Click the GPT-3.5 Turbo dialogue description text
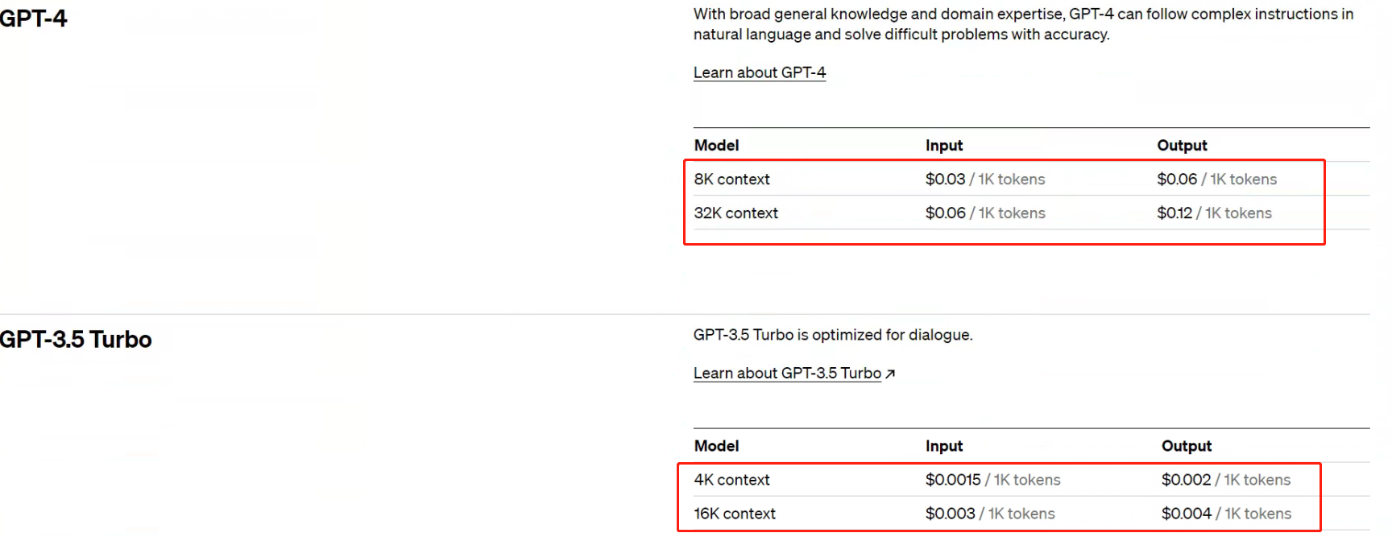 [x=832, y=335]
